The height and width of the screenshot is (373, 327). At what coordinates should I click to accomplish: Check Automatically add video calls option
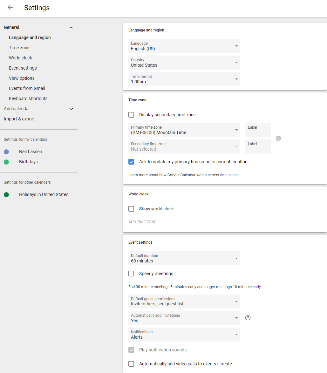[131, 364]
